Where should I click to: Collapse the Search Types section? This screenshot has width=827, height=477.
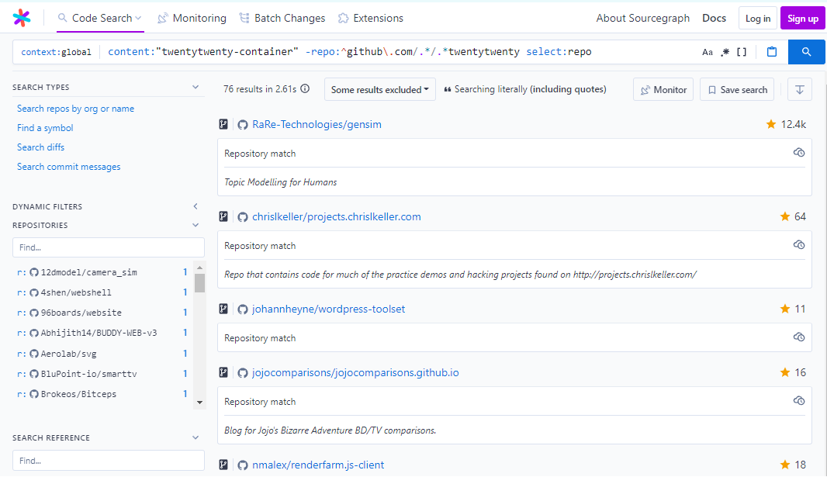[x=196, y=88]
